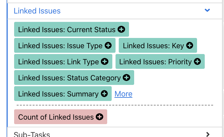Image resolution: width=224 pixels, height=137 pixels.
Task: Click the Sub-Tasks section title
Action: point(32,134)
